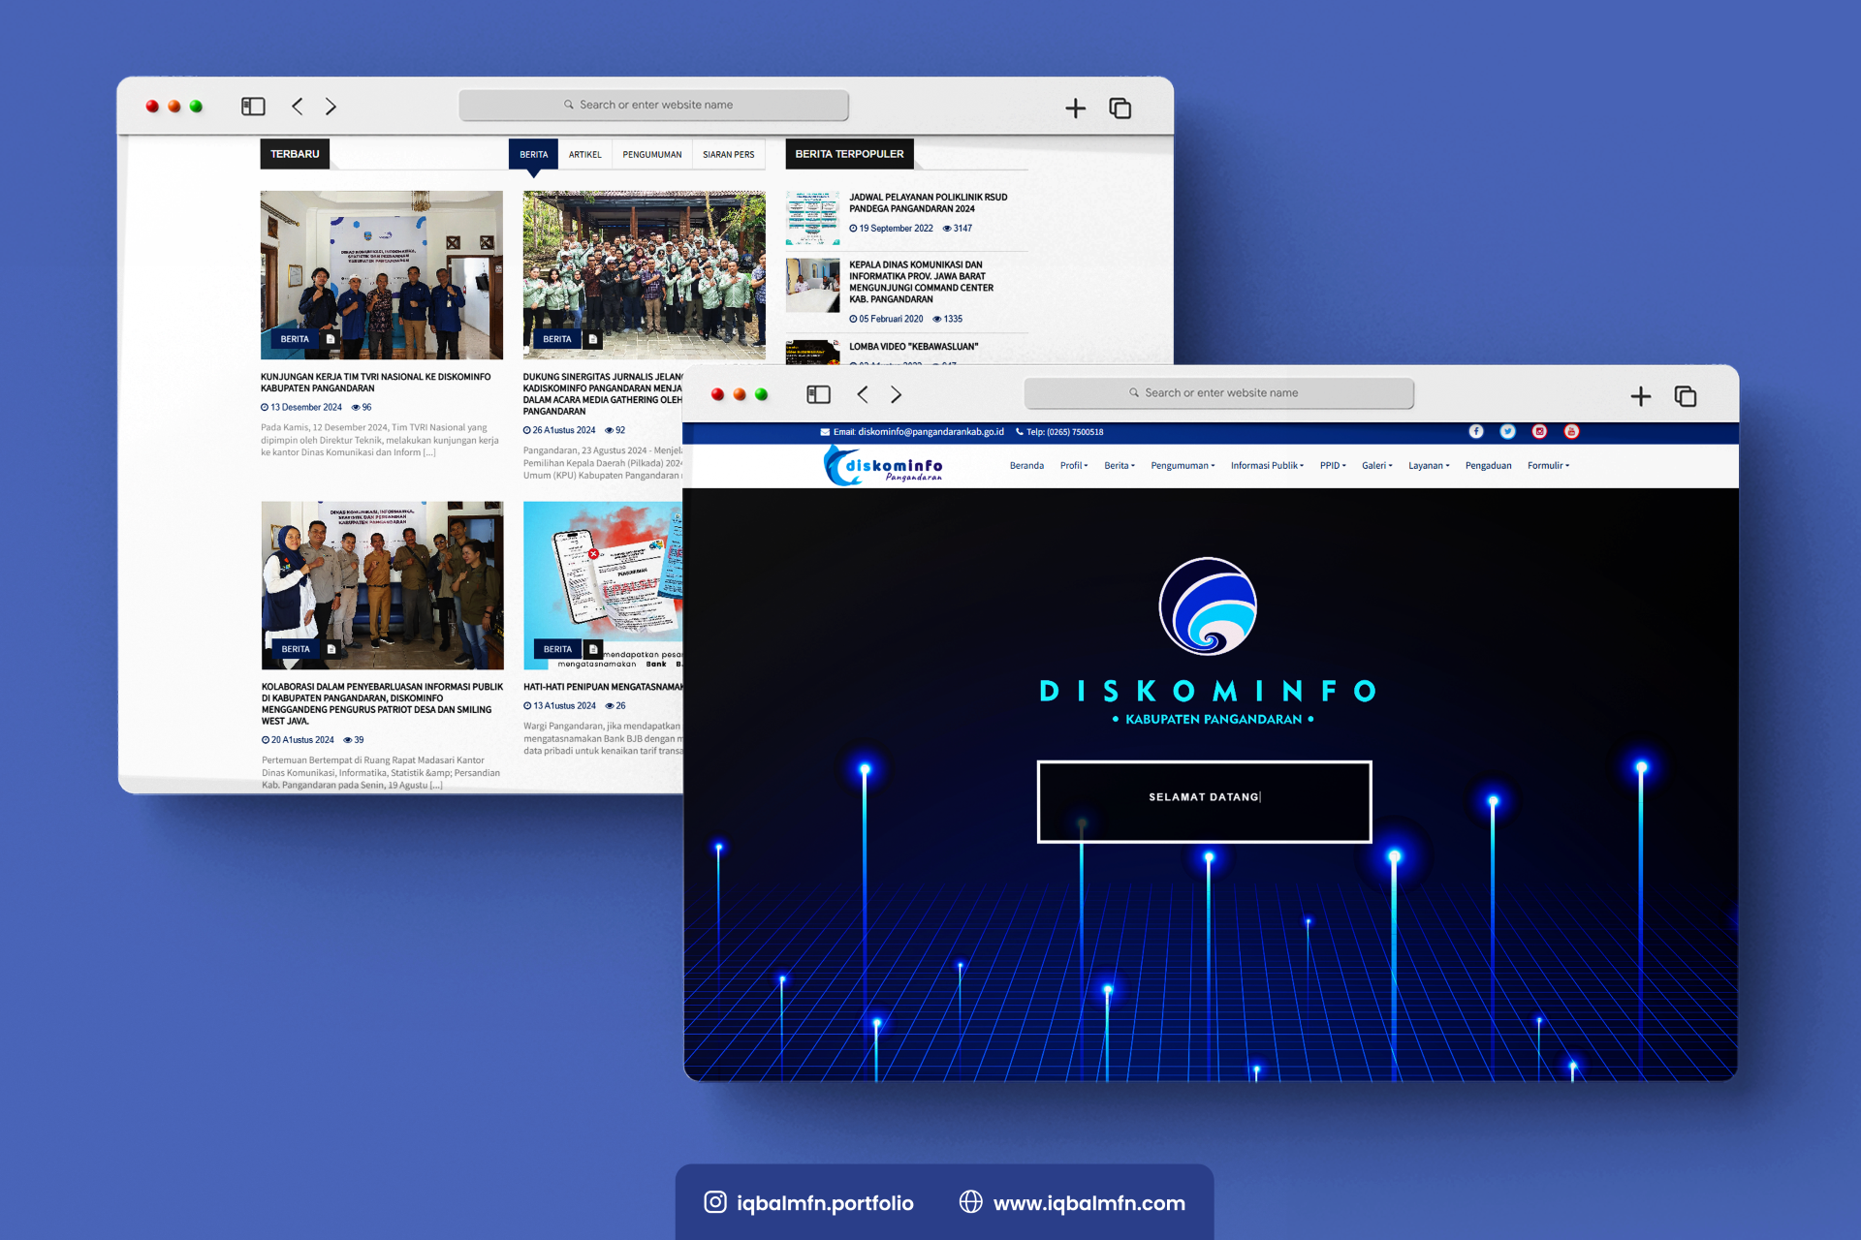
Task: Toggle sidebar icon in front browser window
Action: 819,394
